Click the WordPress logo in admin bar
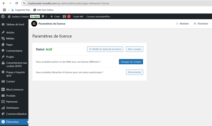Viewport: 212px width, 126px height. 3,16
